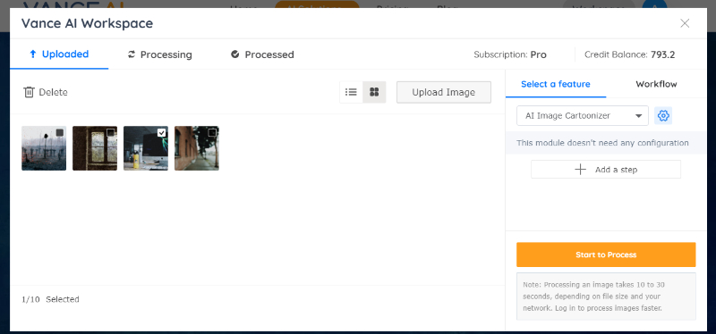Click the Upload Image button
This screenshot has width=716, height=334.
coord(443,92)
